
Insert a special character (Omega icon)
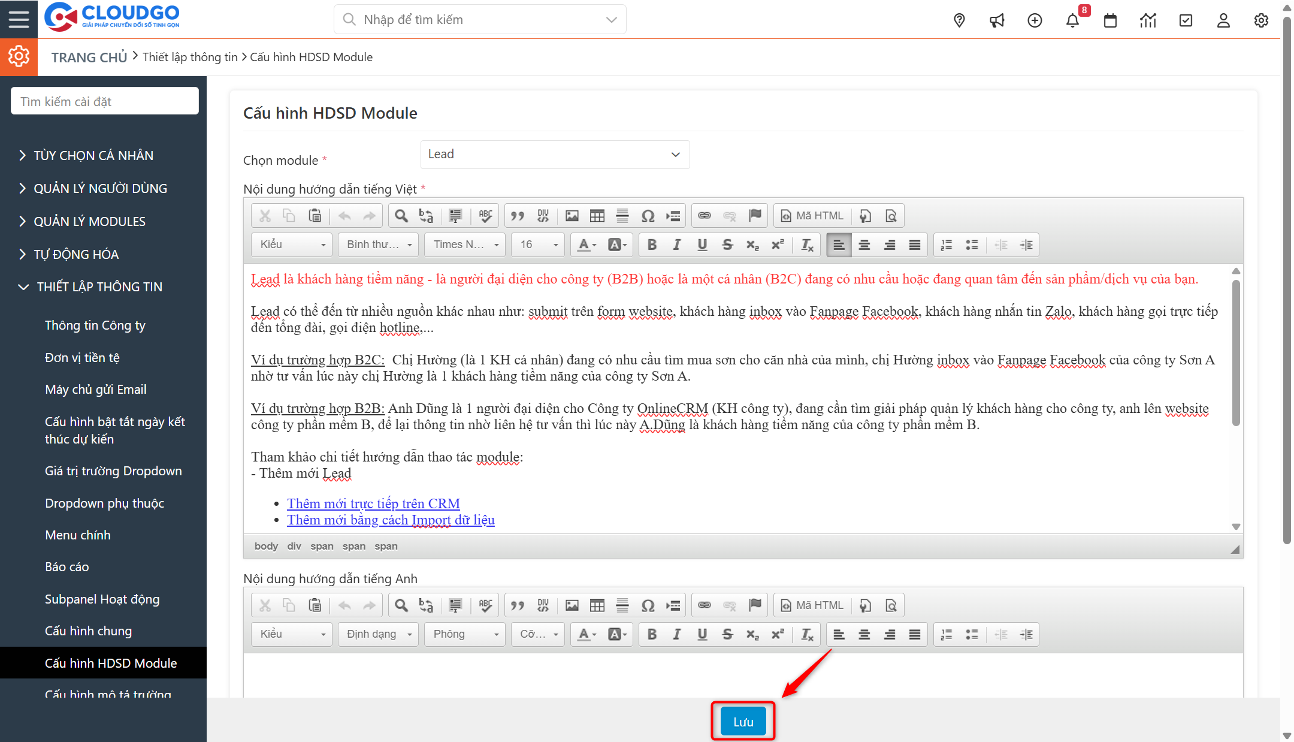click(x=648, y=215)
